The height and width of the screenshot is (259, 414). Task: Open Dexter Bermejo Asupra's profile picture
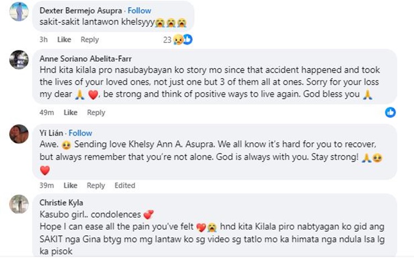pos(19,12)
